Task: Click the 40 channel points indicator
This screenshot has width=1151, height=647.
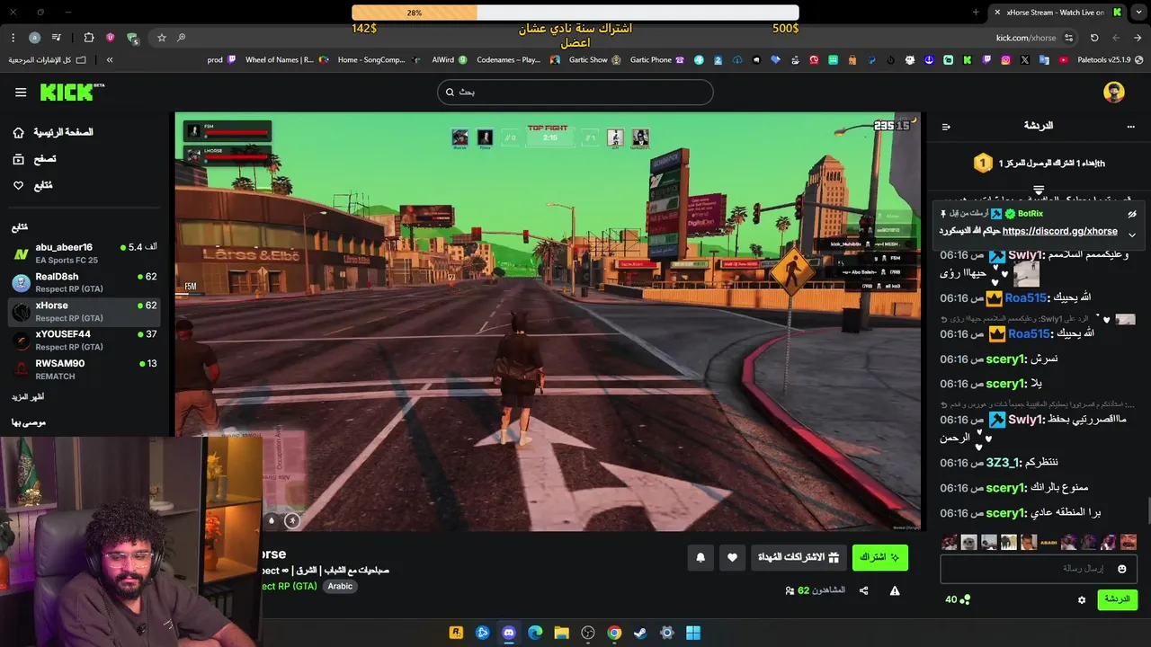Action: point(958,599)
